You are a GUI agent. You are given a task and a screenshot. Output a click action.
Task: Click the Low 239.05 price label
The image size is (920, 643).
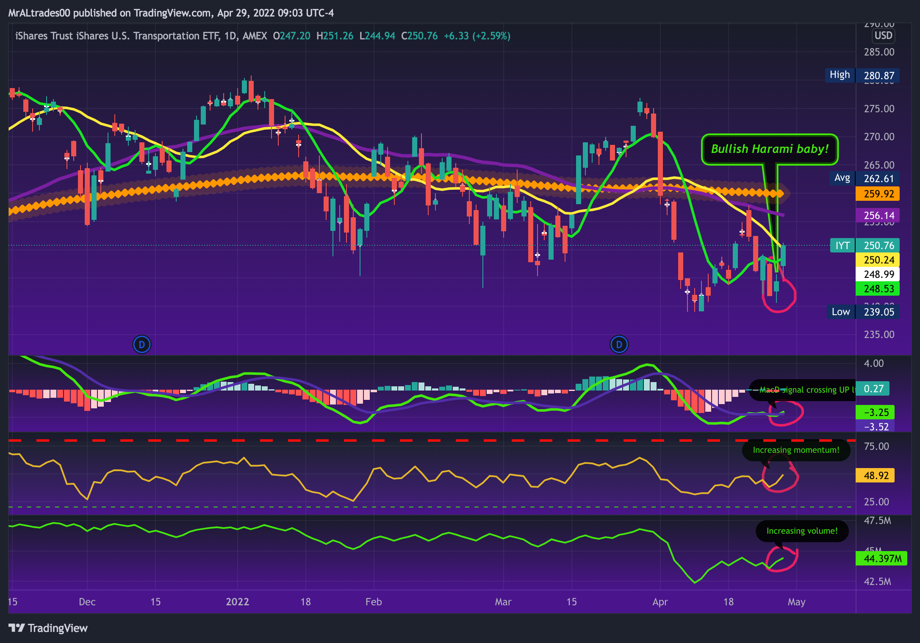click(863, 312)
